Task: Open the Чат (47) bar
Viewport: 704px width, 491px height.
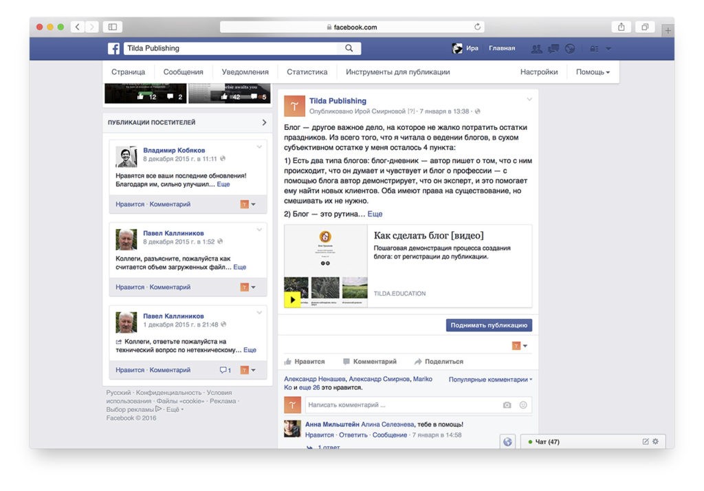Action: (x=593, y=441)
